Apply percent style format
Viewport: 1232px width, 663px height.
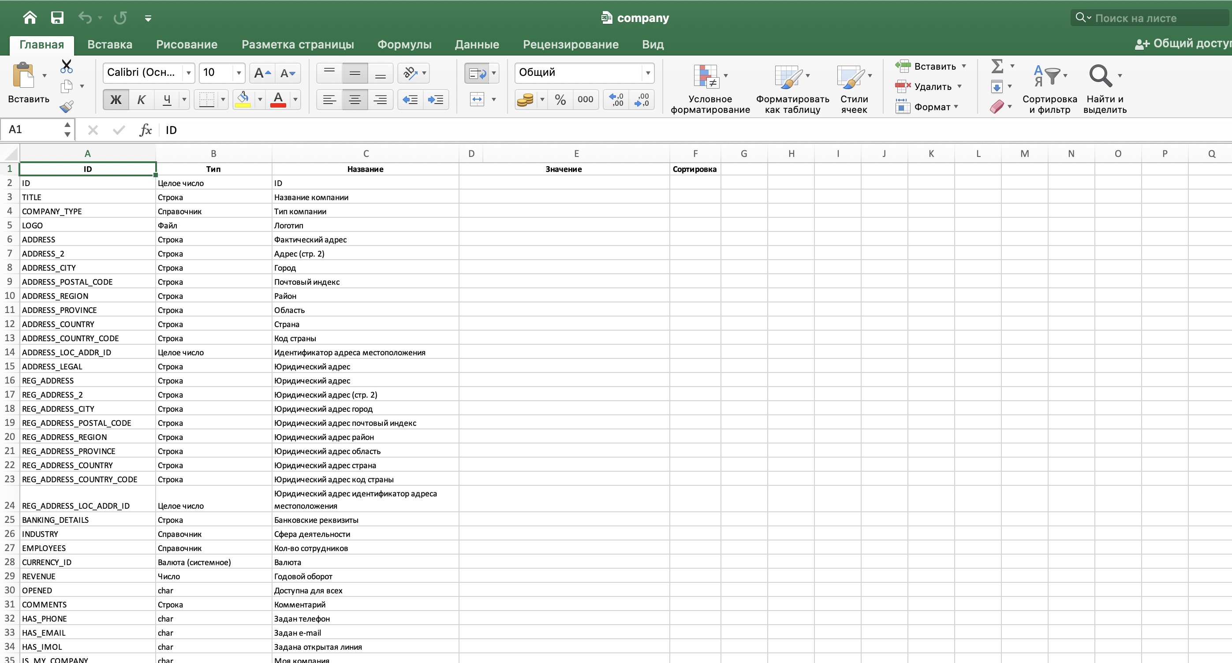click(x=560, y=100)
